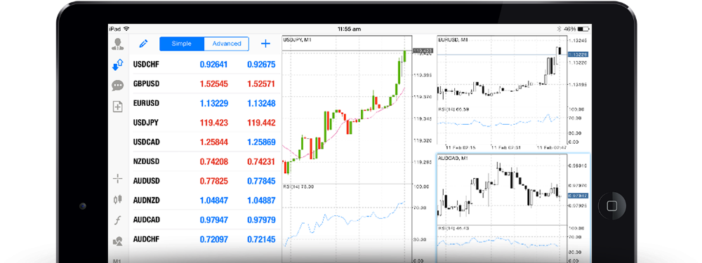702x263 pixels.
Task: Open the accounts profile icon
Action: [118, 43]
